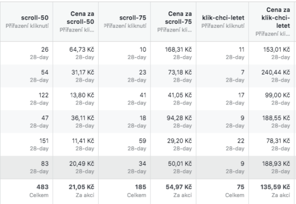
Task: Select the scroll-50 cell showing 122
Action: point(27,99)
